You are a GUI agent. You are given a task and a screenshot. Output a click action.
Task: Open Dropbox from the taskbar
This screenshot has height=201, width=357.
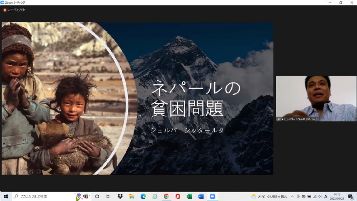[x=120, y=196]
